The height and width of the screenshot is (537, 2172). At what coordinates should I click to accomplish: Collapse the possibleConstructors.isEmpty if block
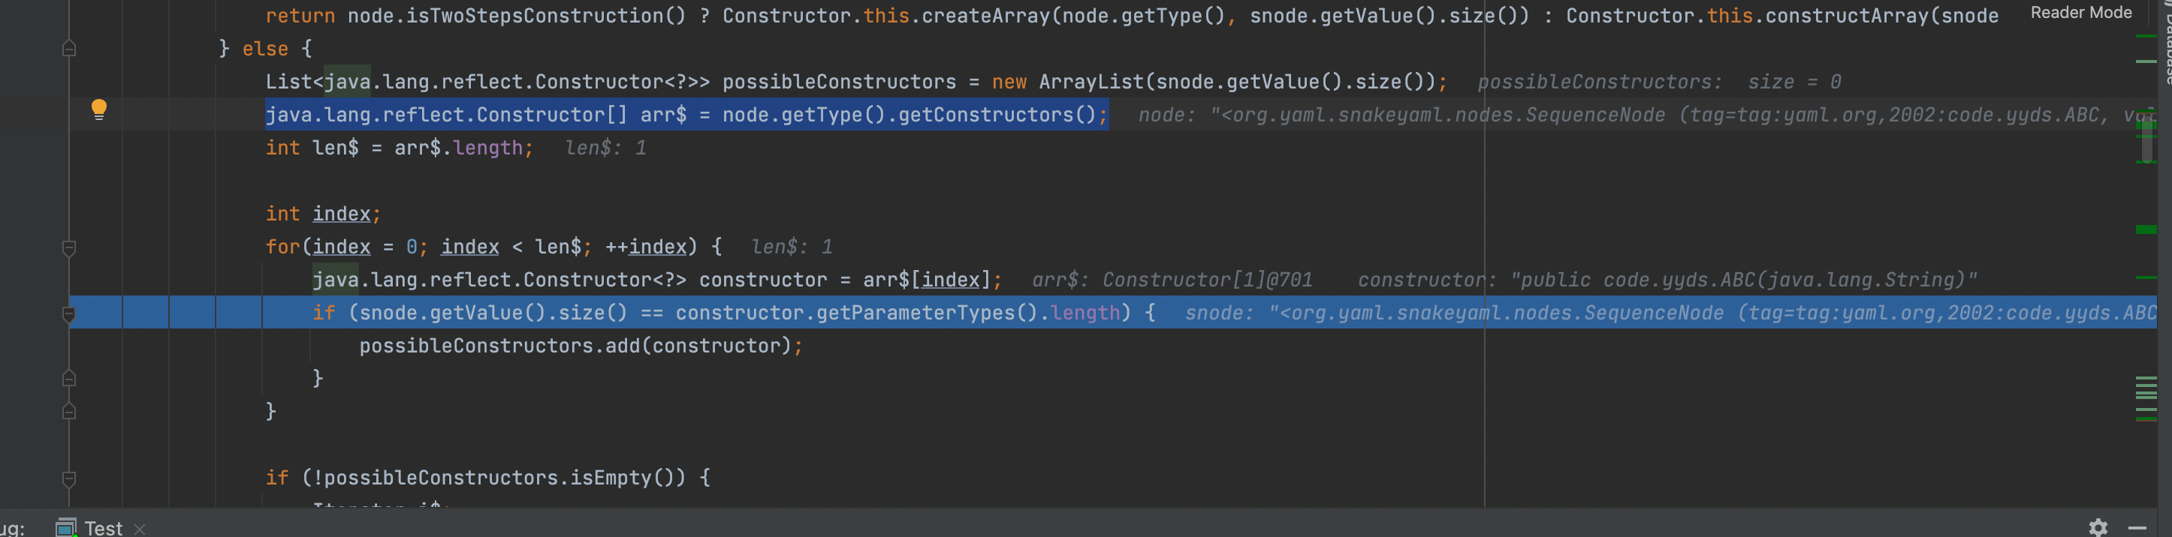[69, 479]
